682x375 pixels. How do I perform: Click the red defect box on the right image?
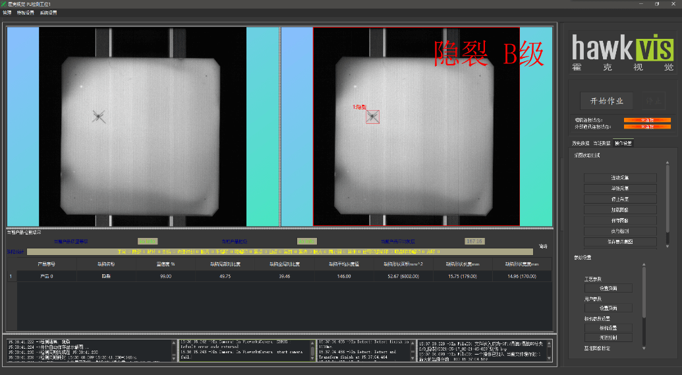[372, 117]
